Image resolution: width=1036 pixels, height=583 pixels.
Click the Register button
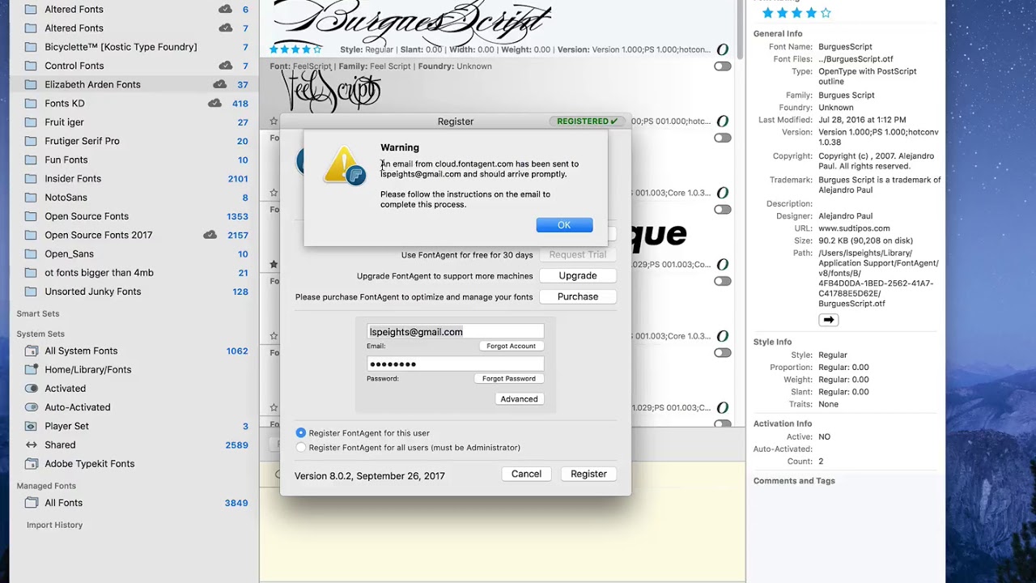588,474
